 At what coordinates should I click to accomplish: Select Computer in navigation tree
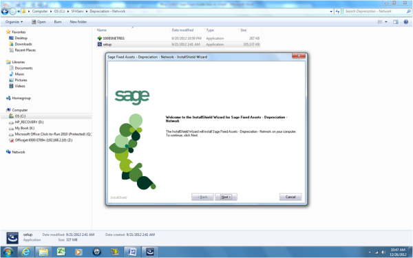(x=20, y=110)
